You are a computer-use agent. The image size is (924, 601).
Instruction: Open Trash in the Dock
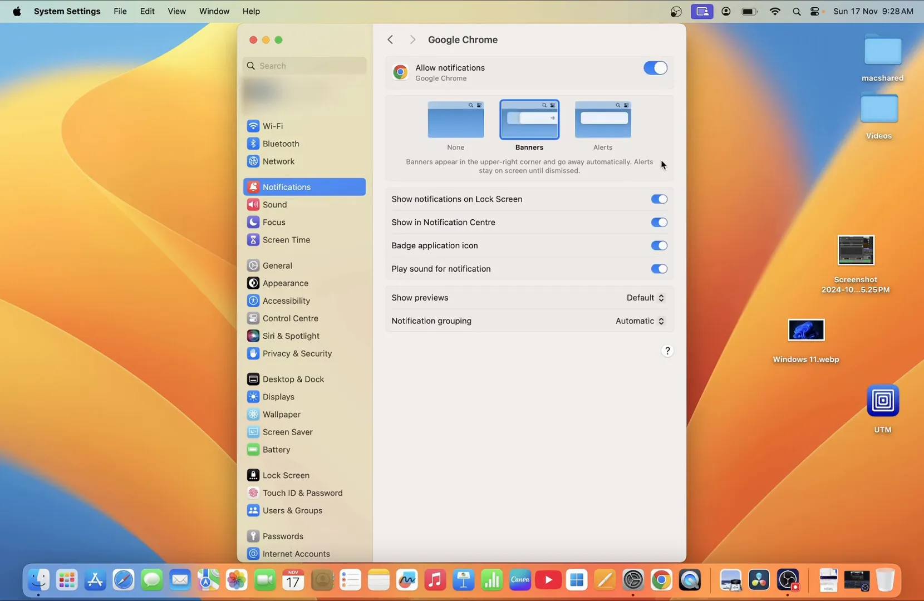point(885,580)
